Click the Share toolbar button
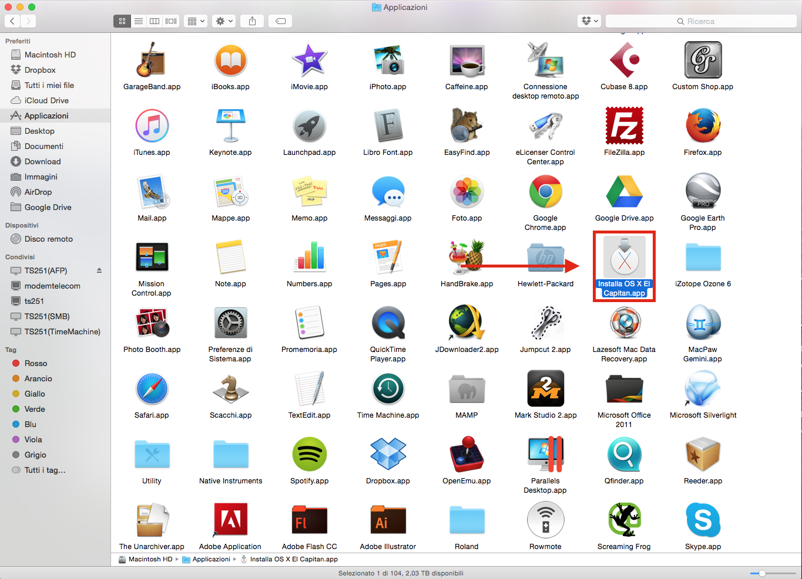 click(252, 21)
